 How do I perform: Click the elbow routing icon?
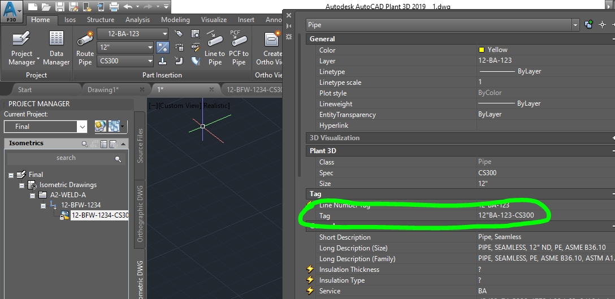coord(179,61)
